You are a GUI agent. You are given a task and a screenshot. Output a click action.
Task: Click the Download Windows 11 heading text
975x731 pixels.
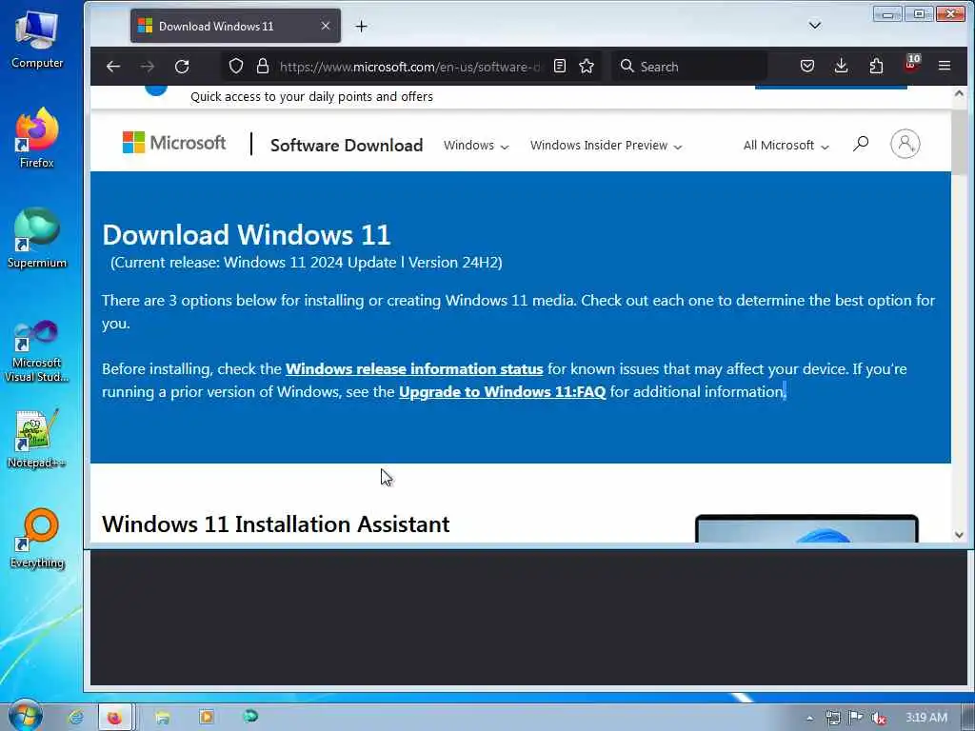click(x=247, y=235)
